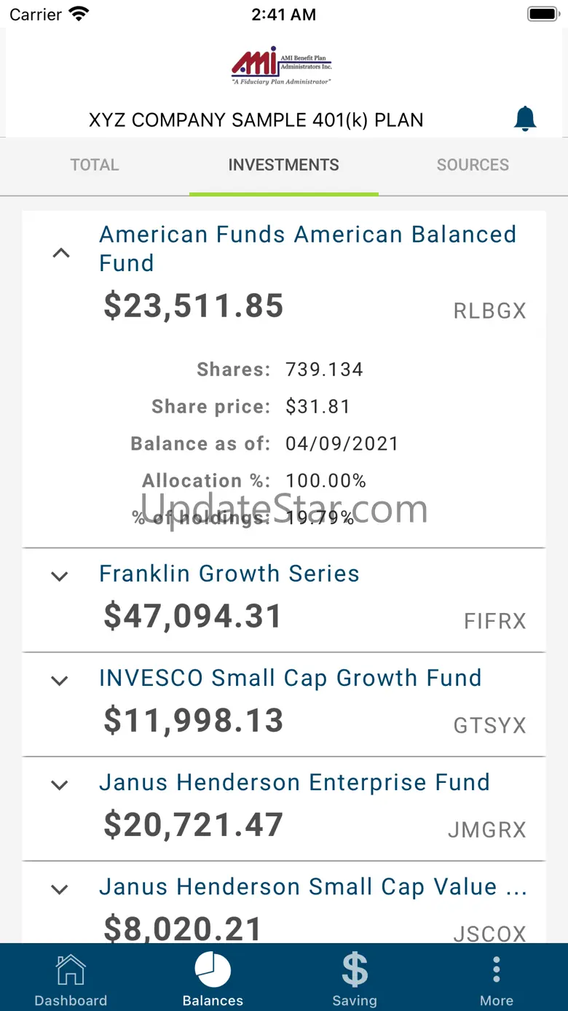The width and height of the screenshot is (568, 1011).
Task: Open the Dashboard house icon
Action: point(71,970)
